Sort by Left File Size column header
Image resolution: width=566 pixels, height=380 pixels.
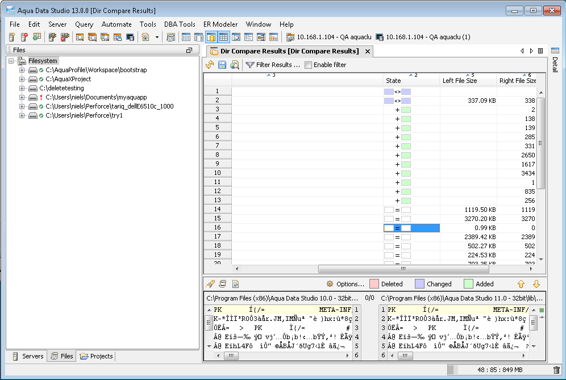point(468,80)
